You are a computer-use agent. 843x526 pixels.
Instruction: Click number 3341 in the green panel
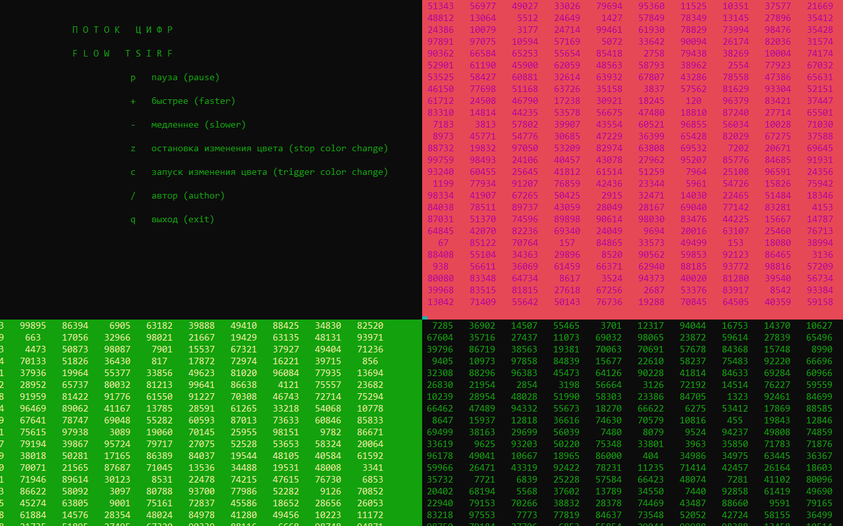click(373, 467)
